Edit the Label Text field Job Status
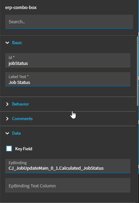The width and height of the screenshot is (139, 203). click(x=68, y=79)
